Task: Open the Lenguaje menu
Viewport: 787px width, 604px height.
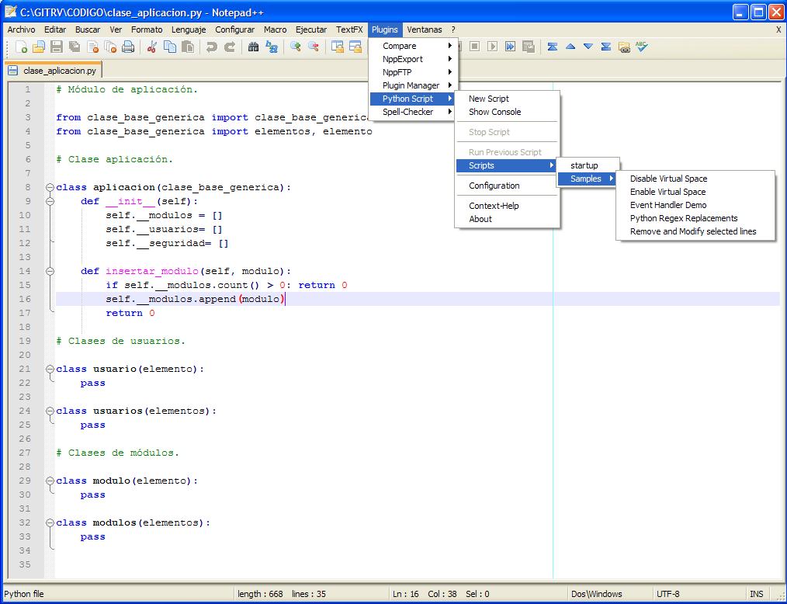Action: click(x=189, y=30)
